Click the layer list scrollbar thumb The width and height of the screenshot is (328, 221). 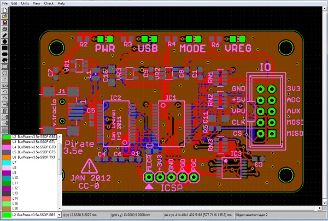60,159
